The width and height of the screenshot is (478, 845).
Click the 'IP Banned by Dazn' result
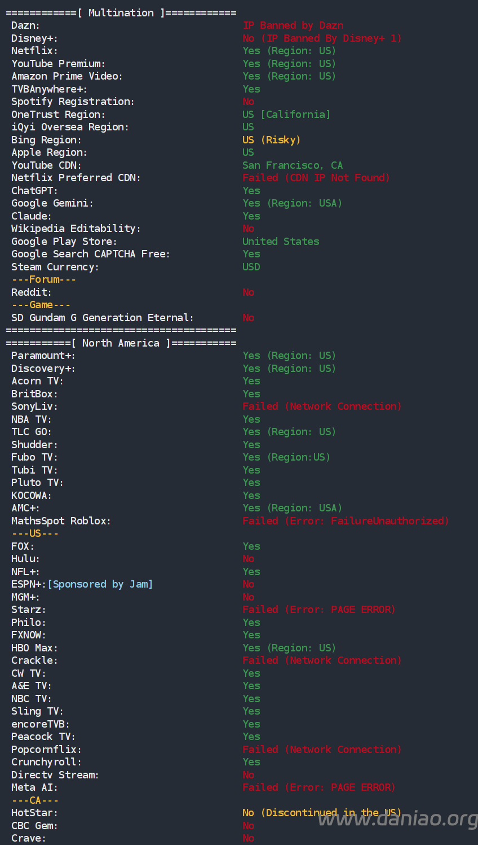(293, 25)
